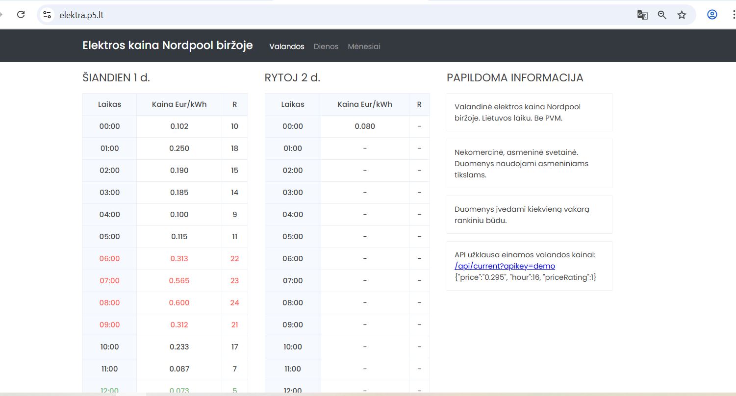Click today's 03:00 time cell

[x=109, y=193]
